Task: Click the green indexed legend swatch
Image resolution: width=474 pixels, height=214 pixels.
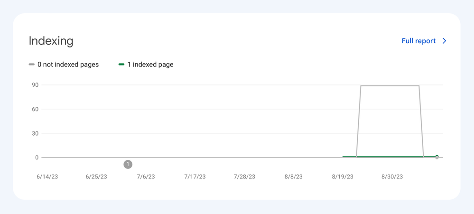Action: click(121, 65)
